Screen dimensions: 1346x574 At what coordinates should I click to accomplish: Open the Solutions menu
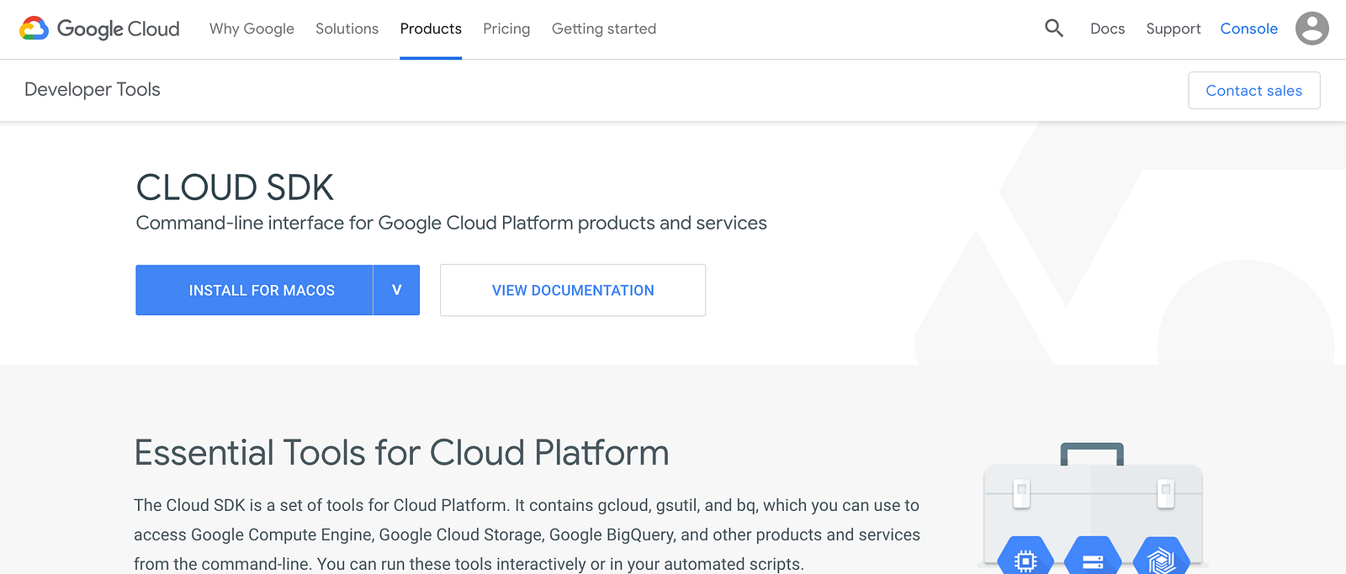(x=347, y=29)
